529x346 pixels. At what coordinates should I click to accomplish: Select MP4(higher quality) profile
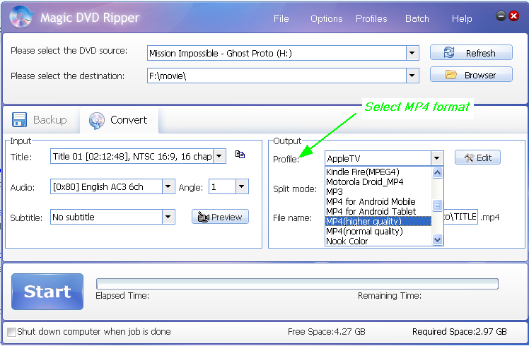[x=378, y=221]
